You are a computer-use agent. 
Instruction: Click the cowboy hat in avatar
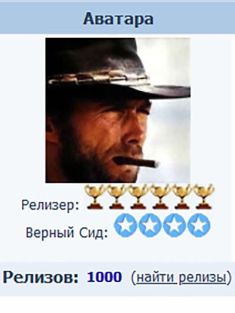[118, 67]
